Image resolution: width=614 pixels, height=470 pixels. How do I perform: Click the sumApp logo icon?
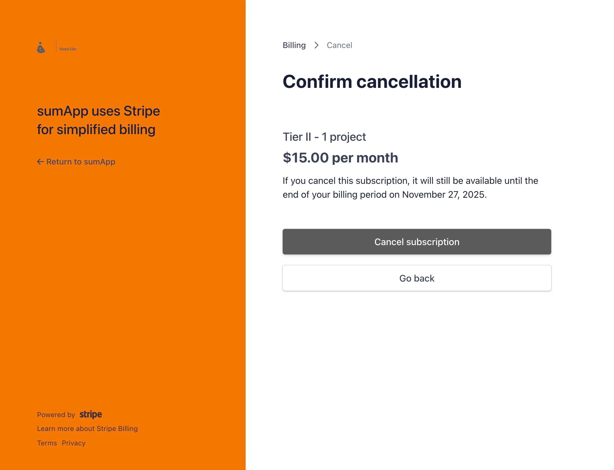41,48
